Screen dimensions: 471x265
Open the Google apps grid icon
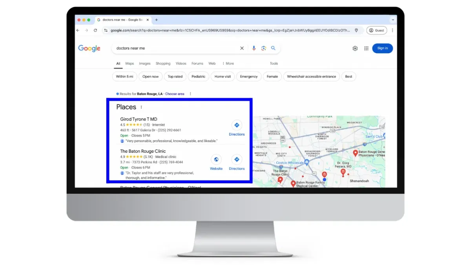tap(366, 48)
